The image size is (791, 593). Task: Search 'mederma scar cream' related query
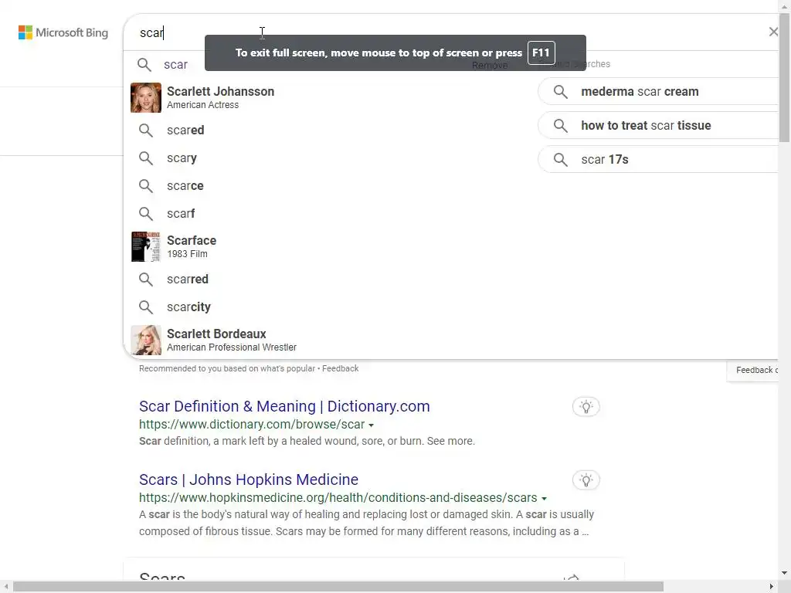(658, 91)
